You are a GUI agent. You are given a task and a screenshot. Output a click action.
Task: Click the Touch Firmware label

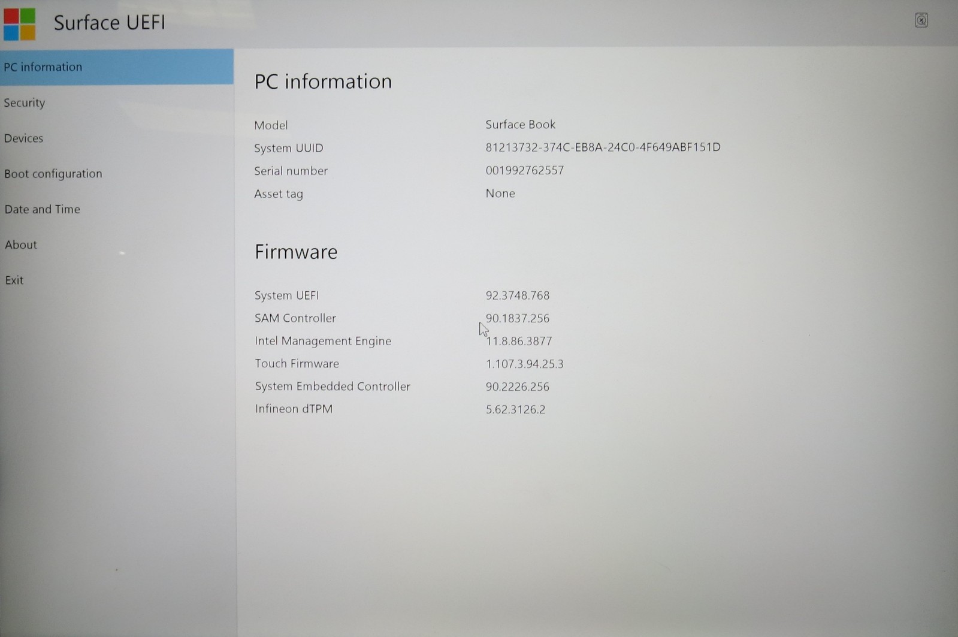(297, 364)
